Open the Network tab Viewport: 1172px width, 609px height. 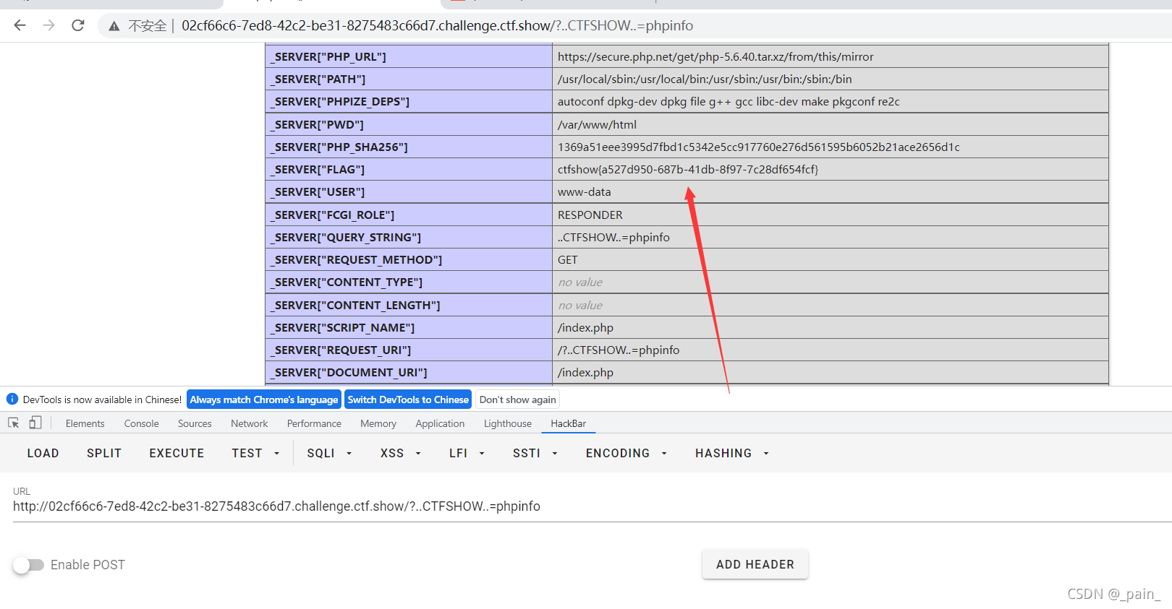[250, 423]
